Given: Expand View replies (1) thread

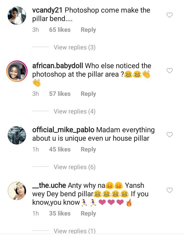Looking at the screenshot, I should pos(74,231).
